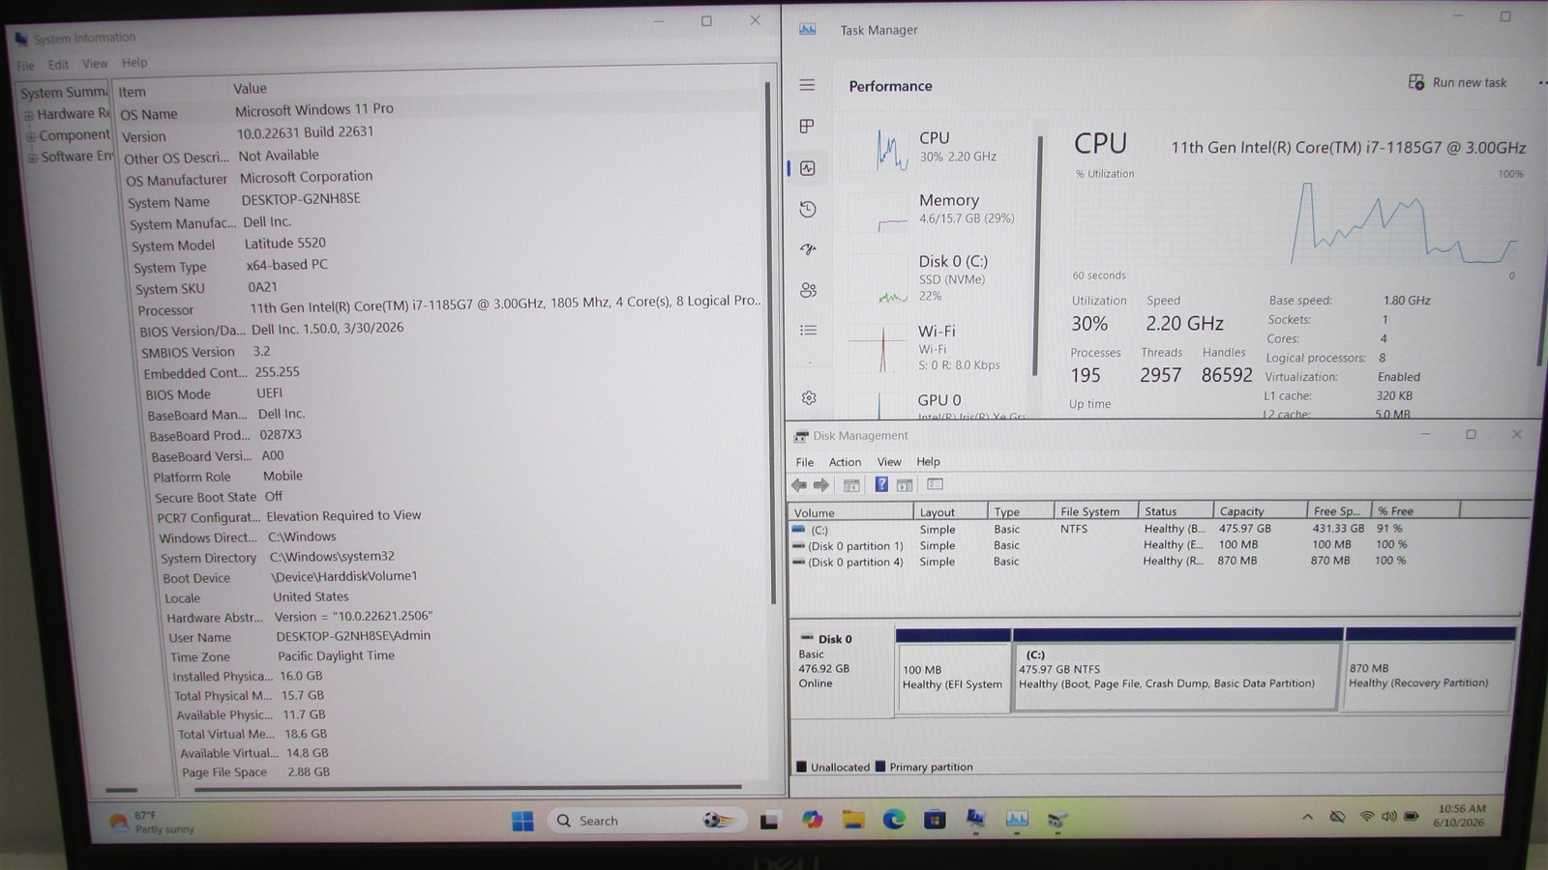Screen dimensions: 1548x870
Task: Toggle action pane icon in Disk Management toolbar
Action: point(905,485)
